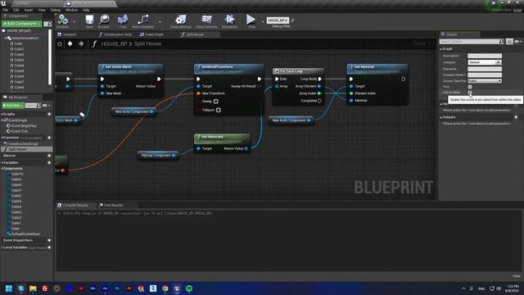
Task: Click HOUSE_BP in the graph breadcrumb
Action: [x=115, y=43]
